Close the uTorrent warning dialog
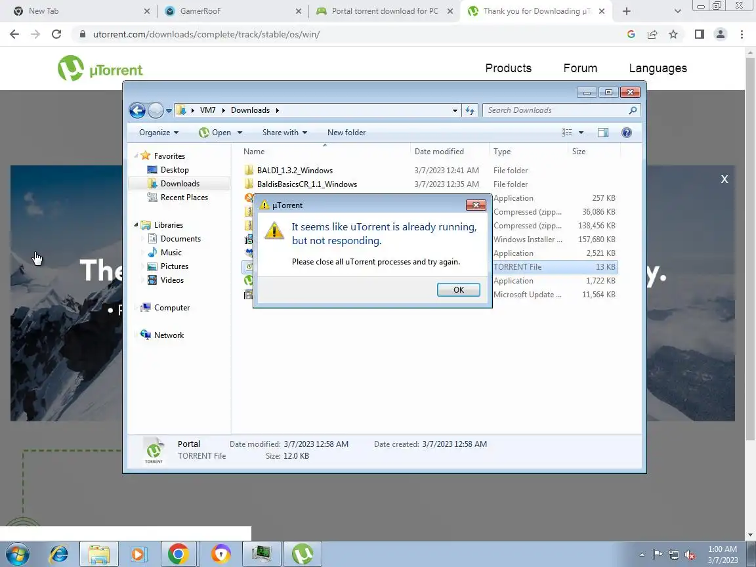The width and height of the screenshot is (756, 567). [476, 205]
